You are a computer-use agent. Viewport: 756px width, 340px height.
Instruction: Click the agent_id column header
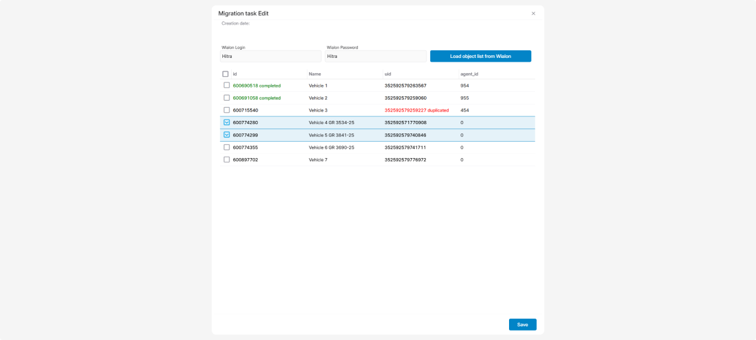469,74
